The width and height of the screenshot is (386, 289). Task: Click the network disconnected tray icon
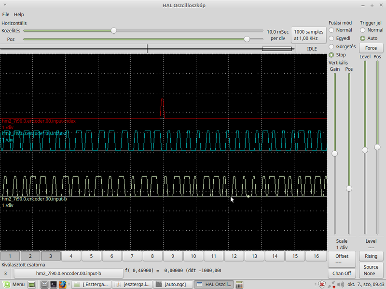click(331, 285)
